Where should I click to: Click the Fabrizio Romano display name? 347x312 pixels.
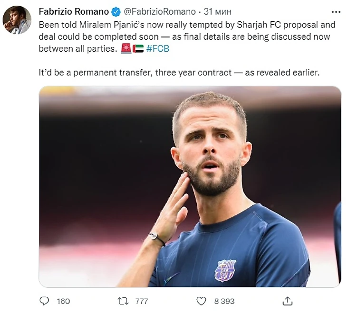tap(73, 11)
